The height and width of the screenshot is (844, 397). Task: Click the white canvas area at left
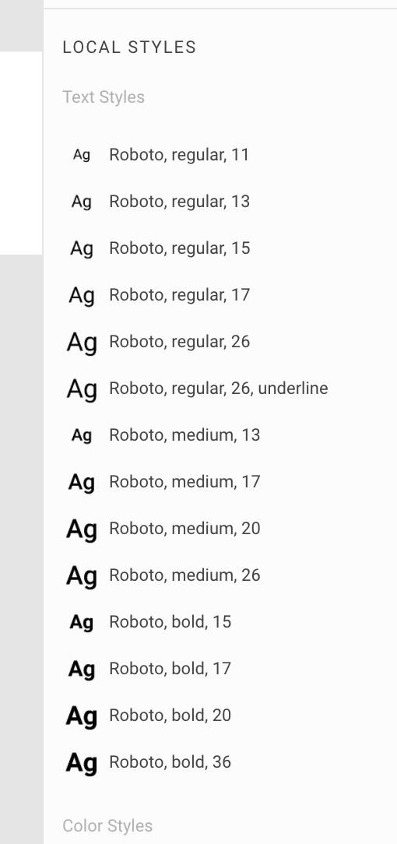(21, 153)
